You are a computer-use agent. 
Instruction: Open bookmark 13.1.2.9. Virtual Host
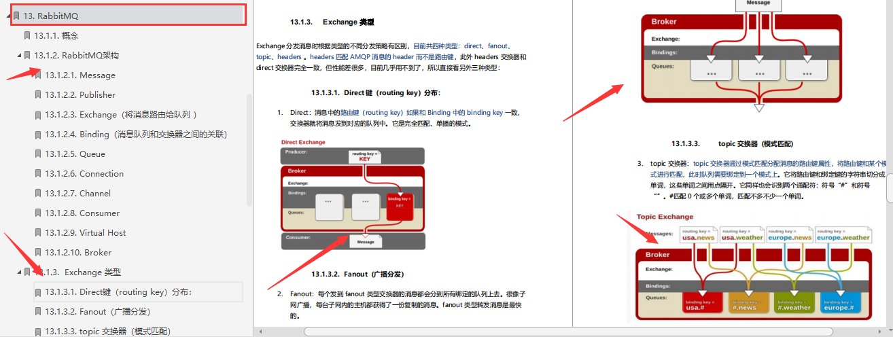point(85,232)
